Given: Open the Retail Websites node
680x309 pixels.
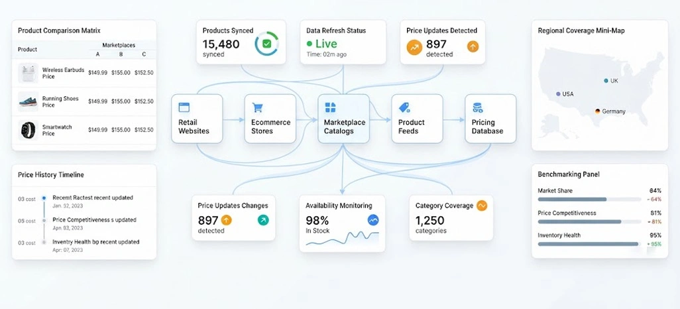Looking at the screenshot, I should 197,119.
